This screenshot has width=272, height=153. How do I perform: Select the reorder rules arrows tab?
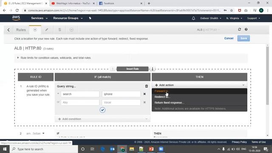coord(59,30)
